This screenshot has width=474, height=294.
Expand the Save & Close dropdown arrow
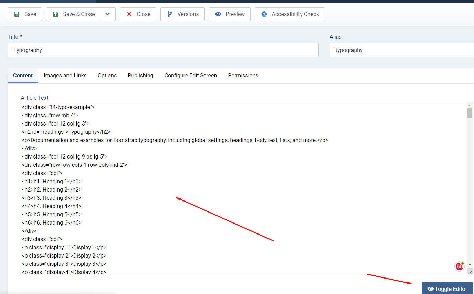(107, 14)
